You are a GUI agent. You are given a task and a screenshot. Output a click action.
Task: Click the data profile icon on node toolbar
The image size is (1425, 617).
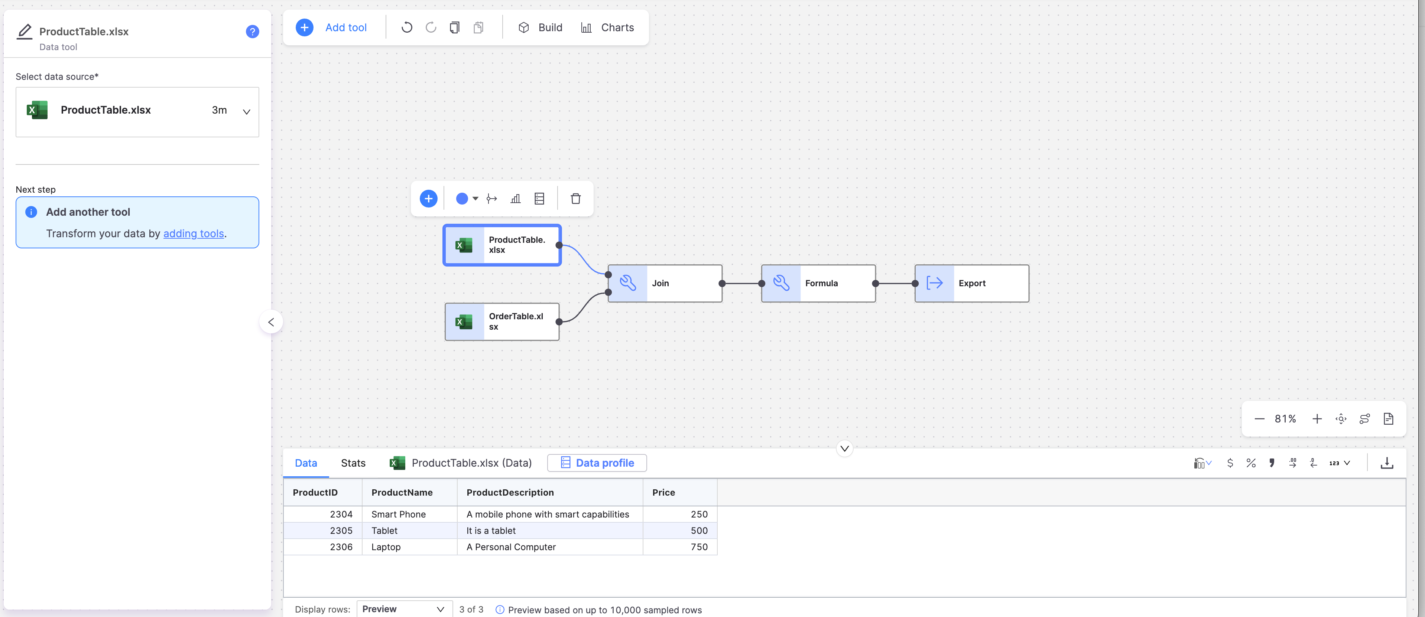coord(539,199)
